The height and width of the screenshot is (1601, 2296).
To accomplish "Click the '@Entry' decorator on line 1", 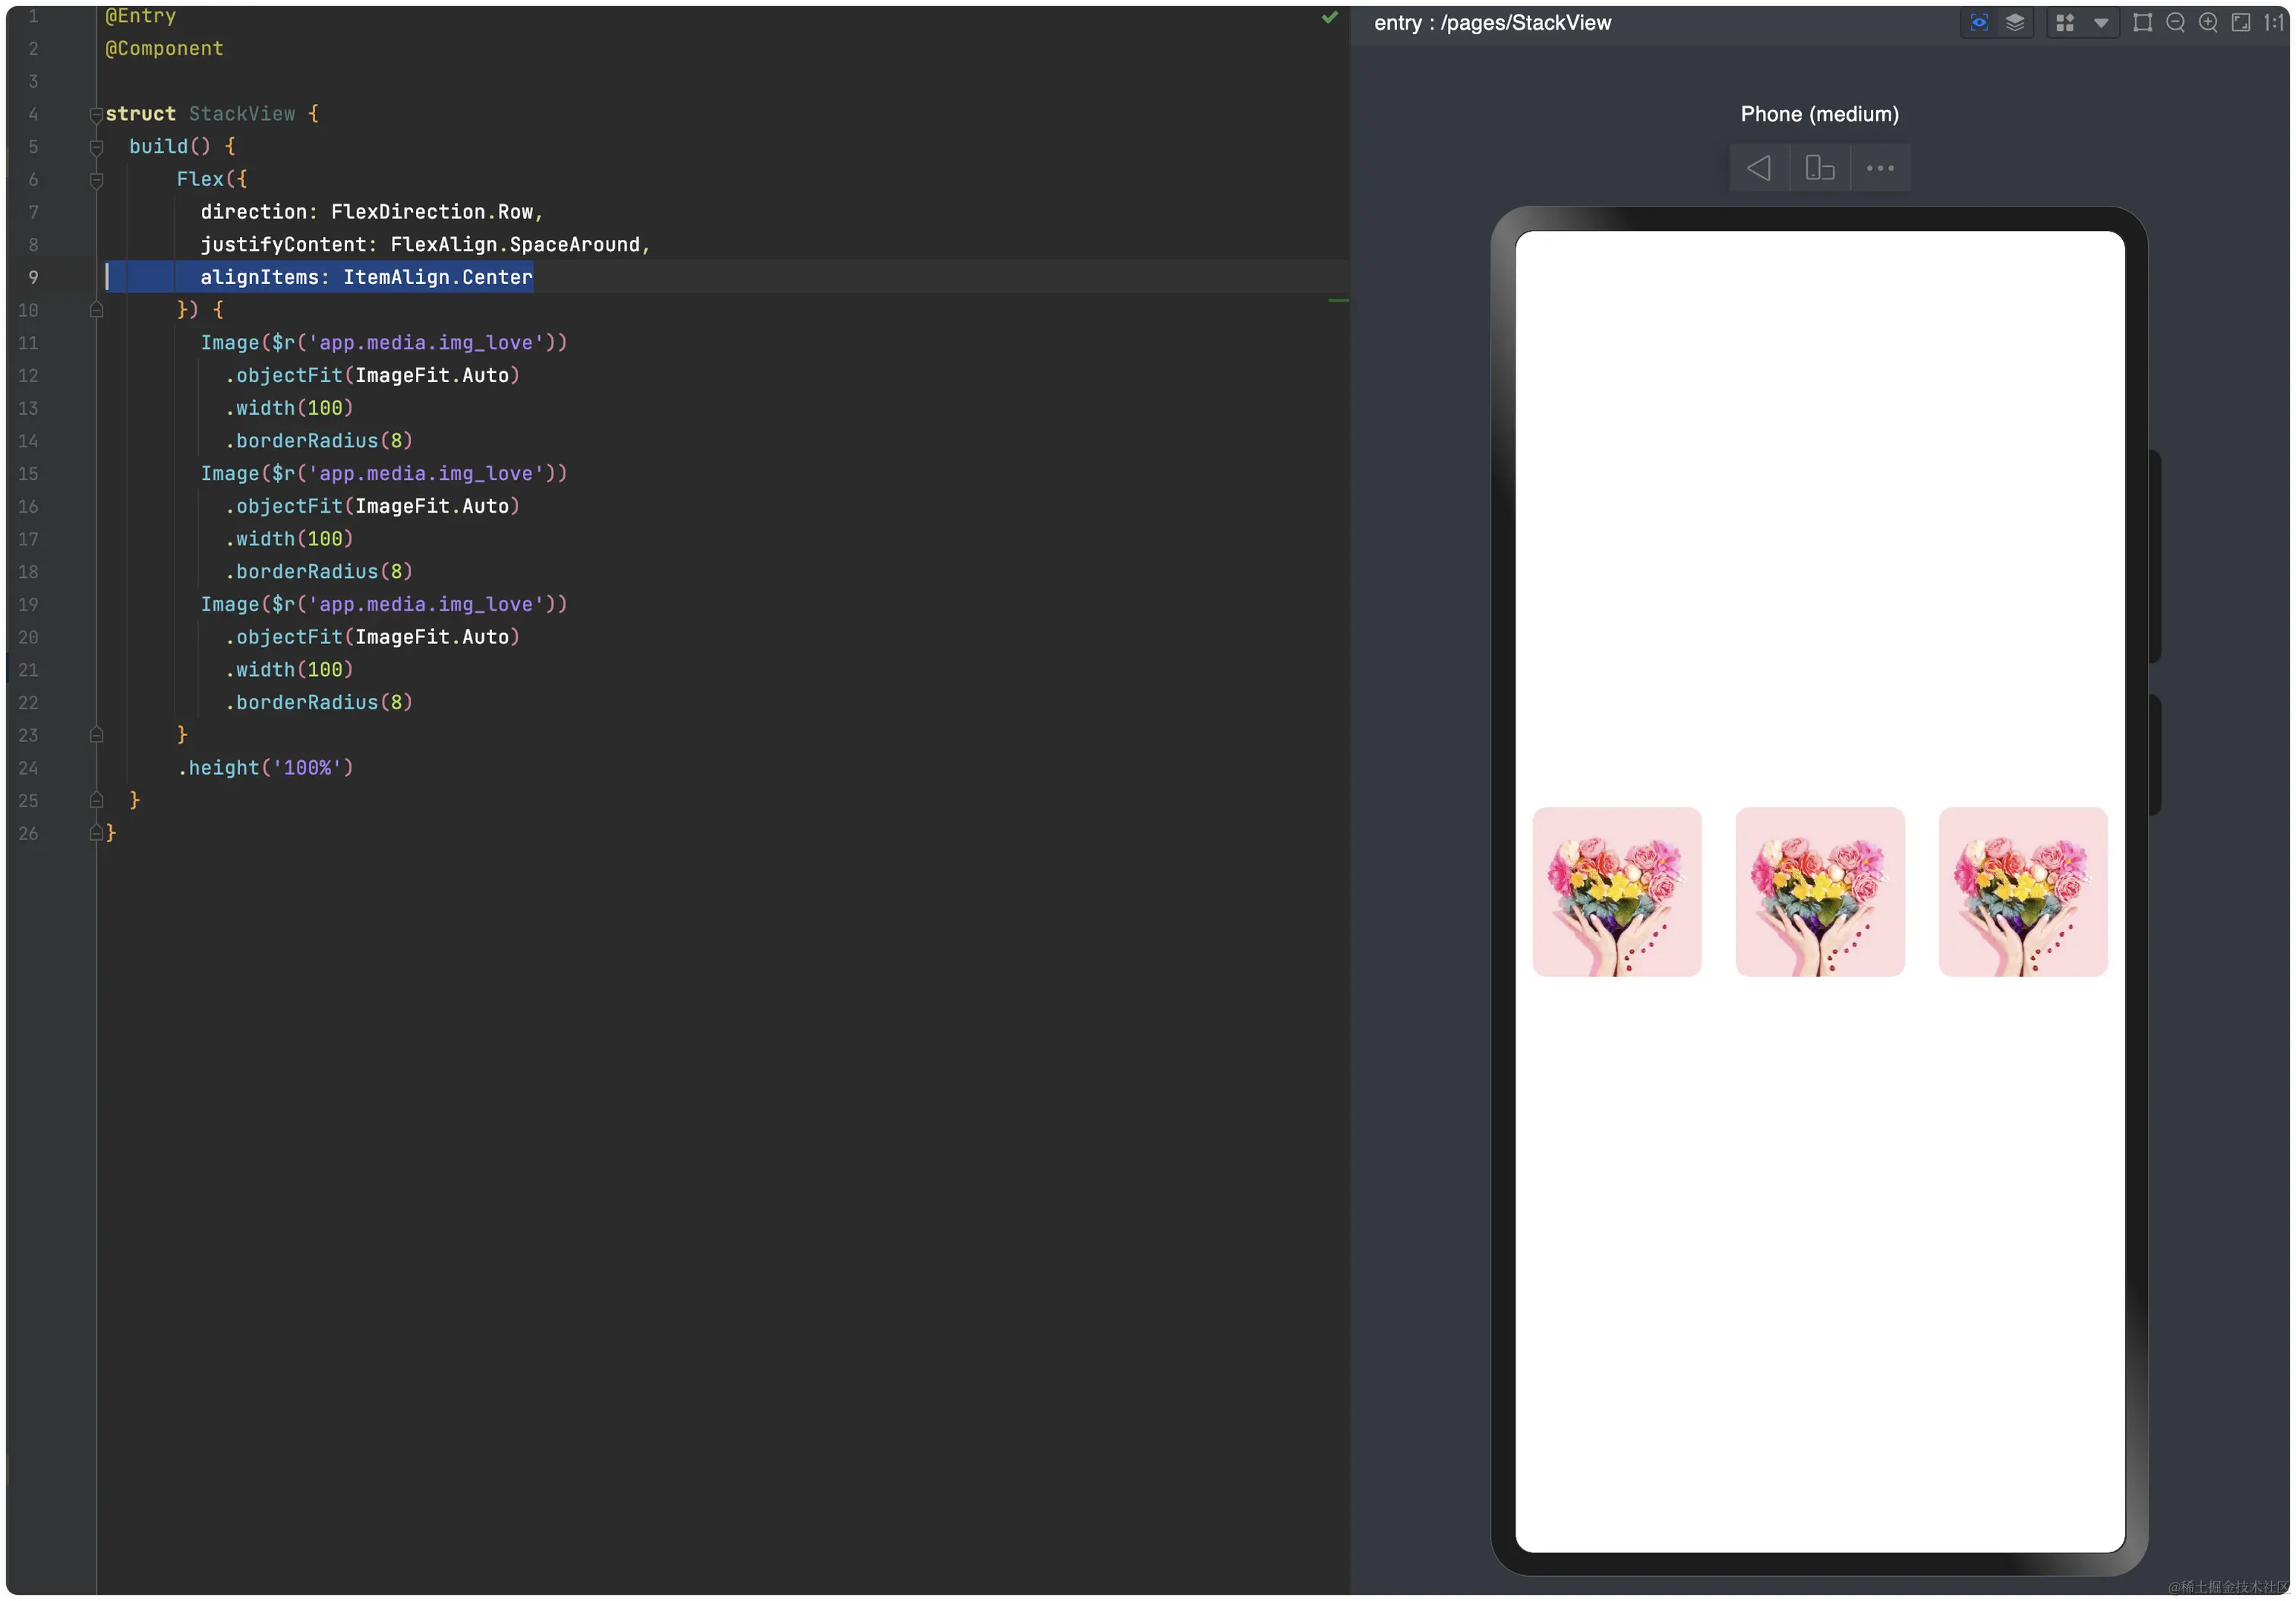I will 140,15.
